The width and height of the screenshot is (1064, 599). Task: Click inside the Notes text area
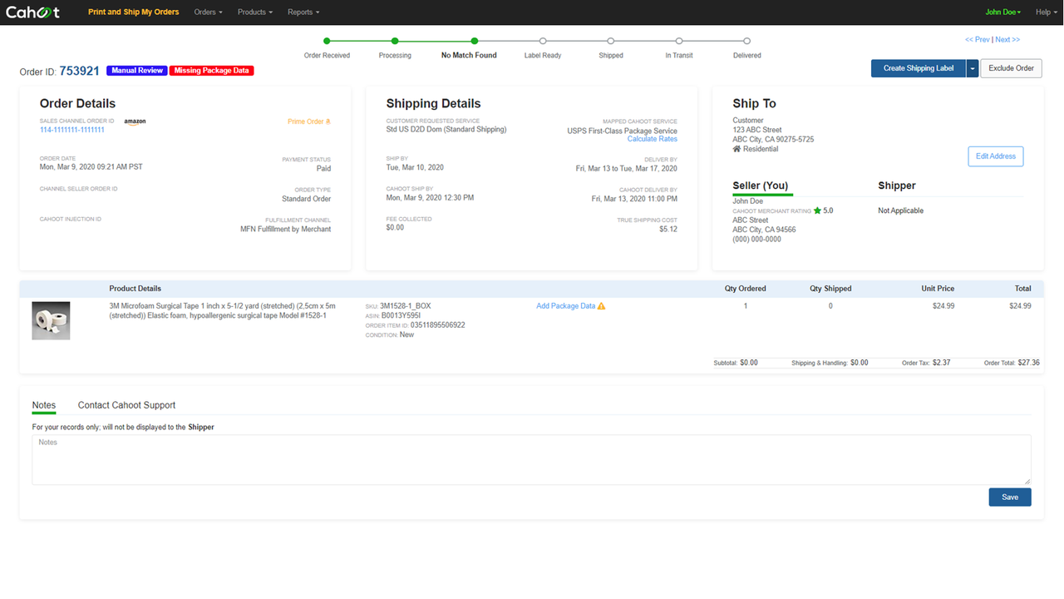coord(531,459)
